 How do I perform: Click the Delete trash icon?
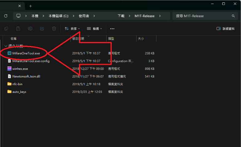[x=54, y=29]
